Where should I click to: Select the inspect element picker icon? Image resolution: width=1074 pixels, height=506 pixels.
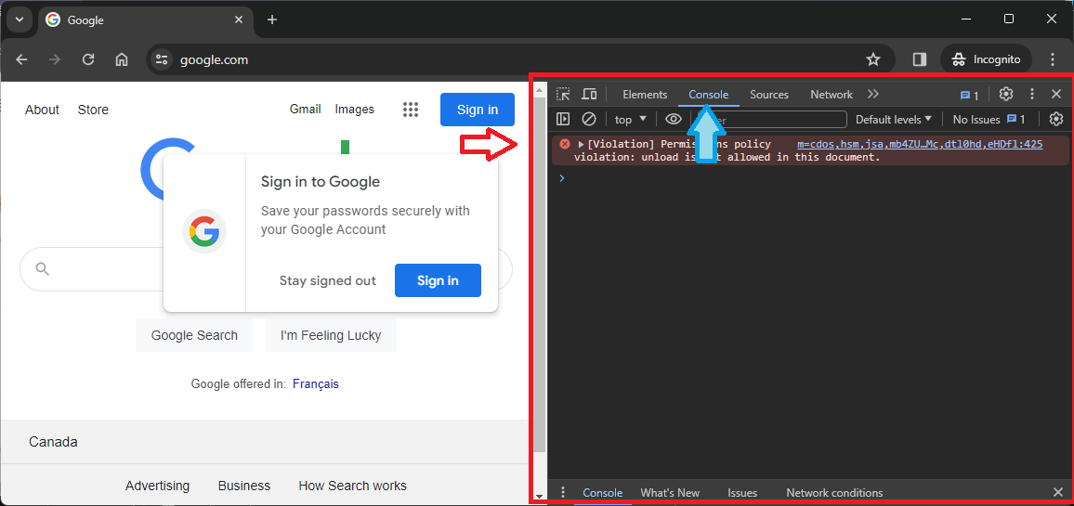563,95
